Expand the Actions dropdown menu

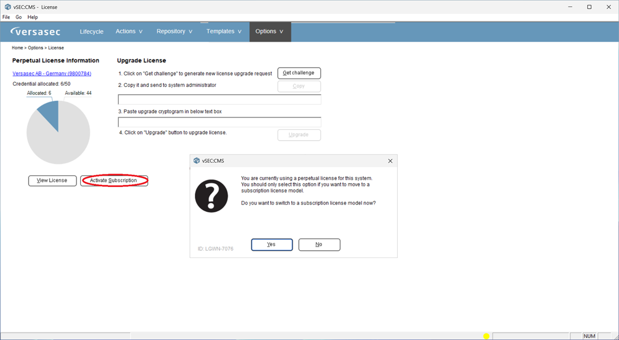tap(129, 31)
